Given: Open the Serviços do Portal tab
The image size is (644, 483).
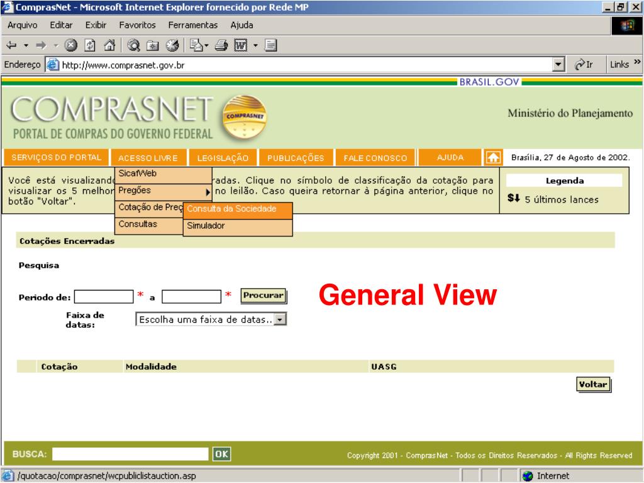Looking at the screenshot, I should (56, 157).
